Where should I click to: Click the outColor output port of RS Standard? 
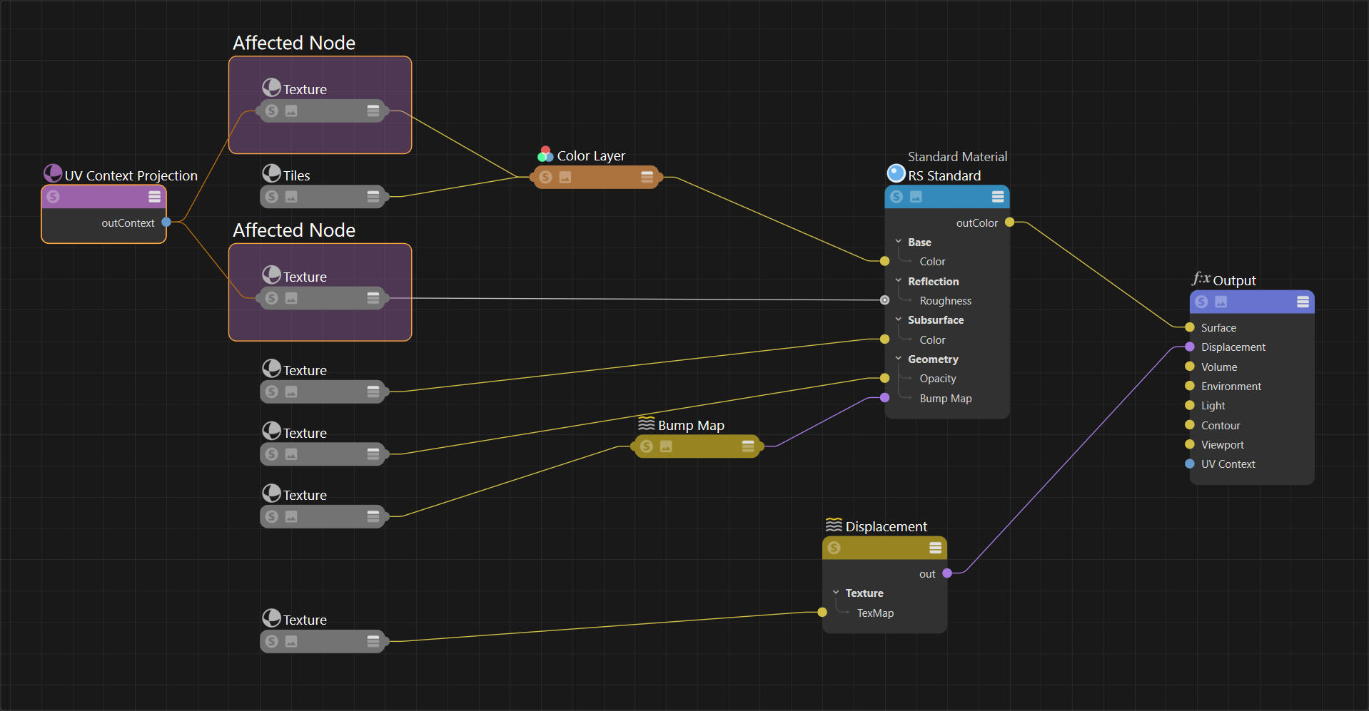click(x=1009, y=222)
